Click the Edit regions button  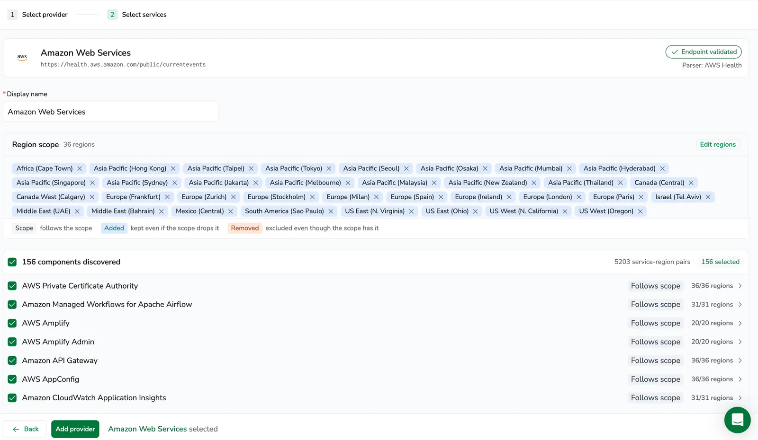point(718,144)
